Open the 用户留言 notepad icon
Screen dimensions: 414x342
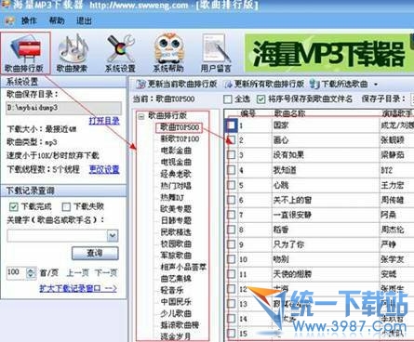pos(216,53)
